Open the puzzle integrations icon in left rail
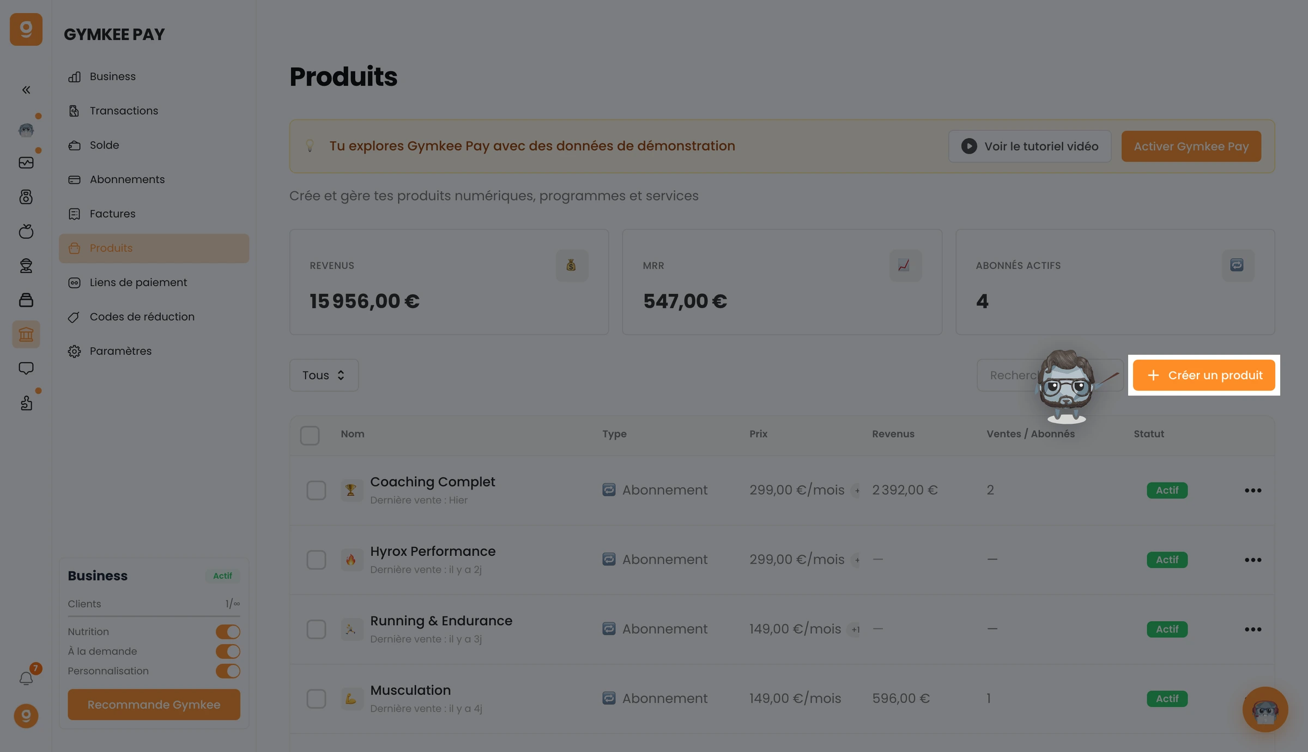The image size is (1308, 752). pos(26,403)
